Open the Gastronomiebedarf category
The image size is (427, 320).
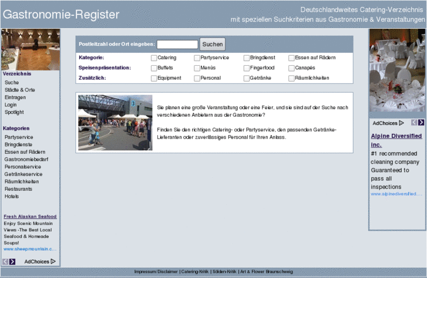pos(26,159)
